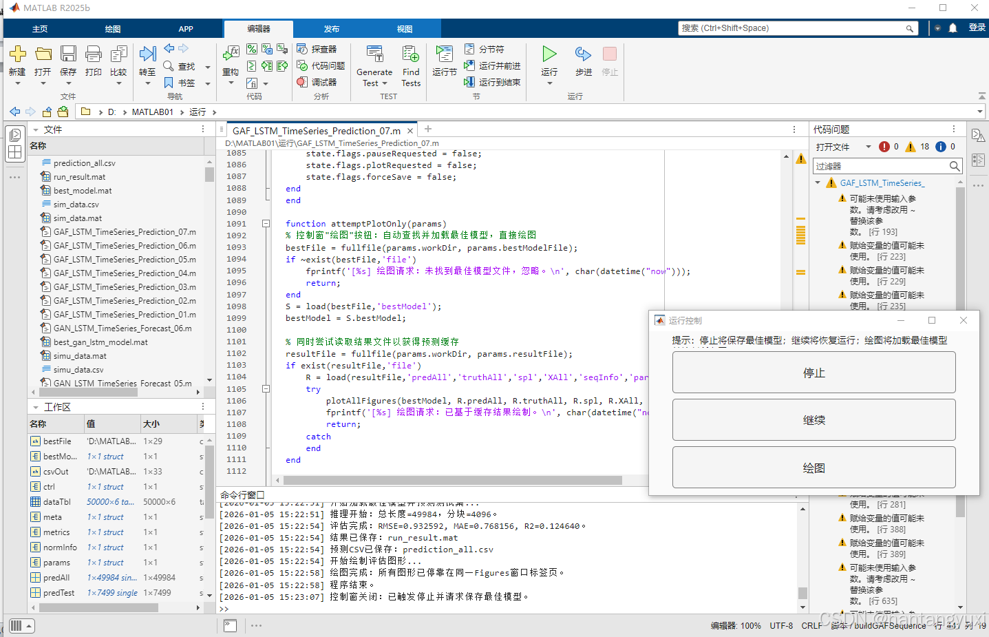Click the Run Section (运行节) icon
989x637 pixels.
click(x=445, y=54)
